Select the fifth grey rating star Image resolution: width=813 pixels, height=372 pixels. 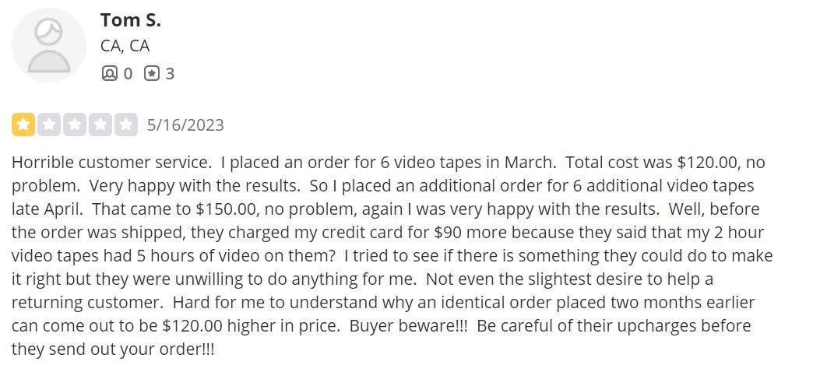point(125,125)
